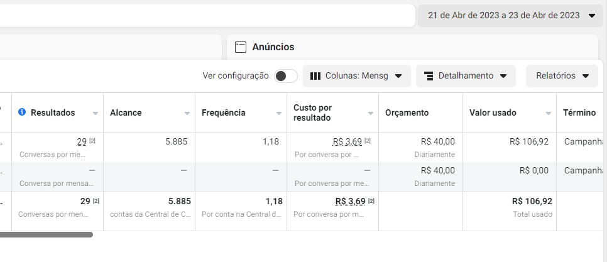Image resolution: width=607 pixels, height=262 pixels.
Task: Open the Colunas: Mensg dropdown
Action: click(x=357, y=76)
